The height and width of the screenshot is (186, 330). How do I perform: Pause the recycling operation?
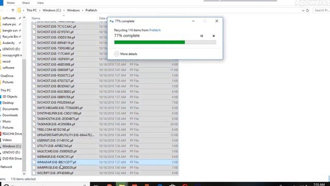(x=202, y=36)
